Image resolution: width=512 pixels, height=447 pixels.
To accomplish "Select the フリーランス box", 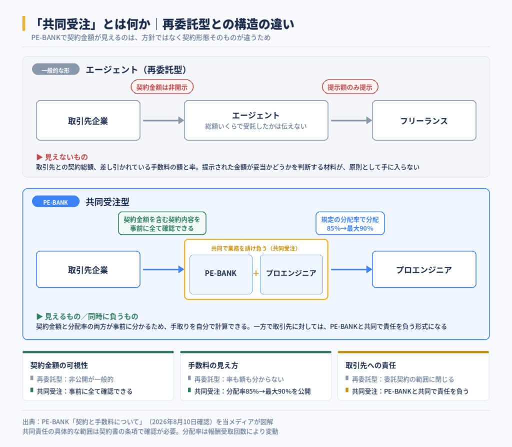I will tap(424, 120).
